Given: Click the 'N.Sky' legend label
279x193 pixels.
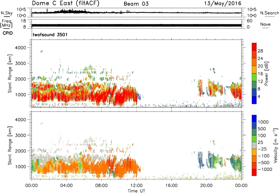Looking at the screenshot, I should (x=7, y=13).
